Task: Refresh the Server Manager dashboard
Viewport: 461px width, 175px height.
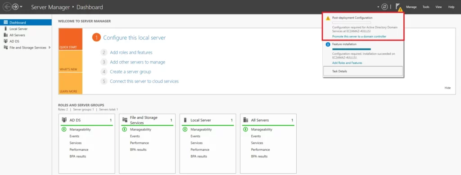Action: point(384,7)
